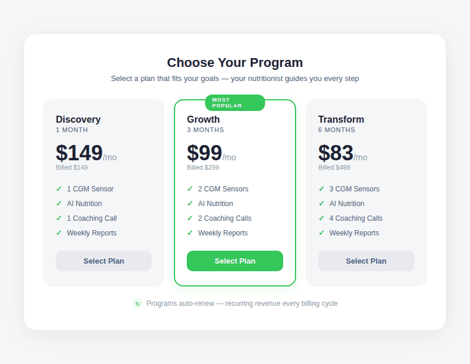
Task: Click the Growth plan title
Action: click(x=203, y=119)
